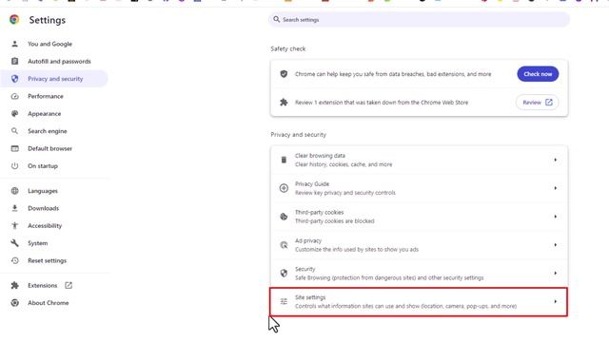Image resolution: width=609 pixels, height=342 pixels.
Task: Click "Customize the info used by sites" text
Action: (357, 249)
